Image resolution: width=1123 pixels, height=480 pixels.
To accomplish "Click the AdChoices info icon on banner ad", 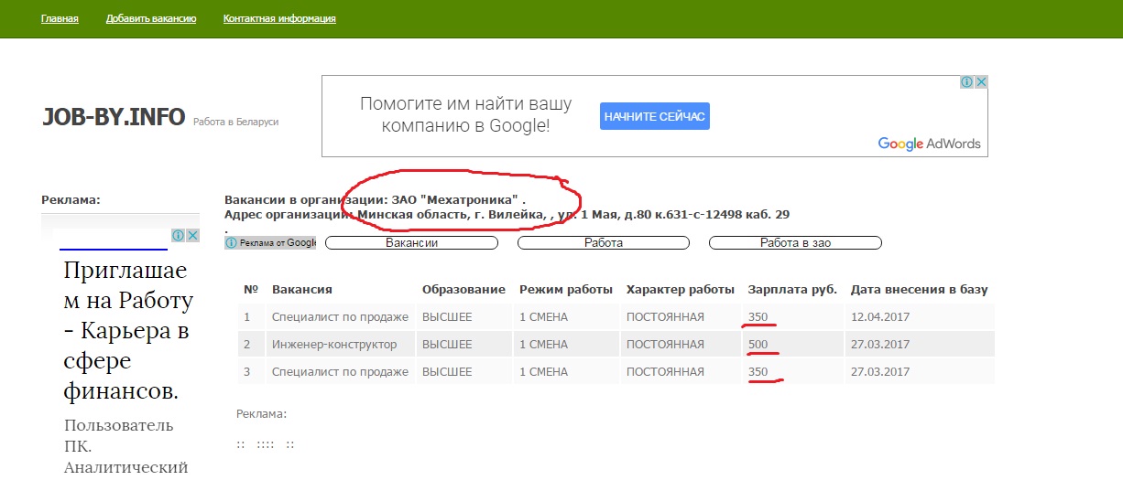I will pyautogui.click(x=966, y=82).
